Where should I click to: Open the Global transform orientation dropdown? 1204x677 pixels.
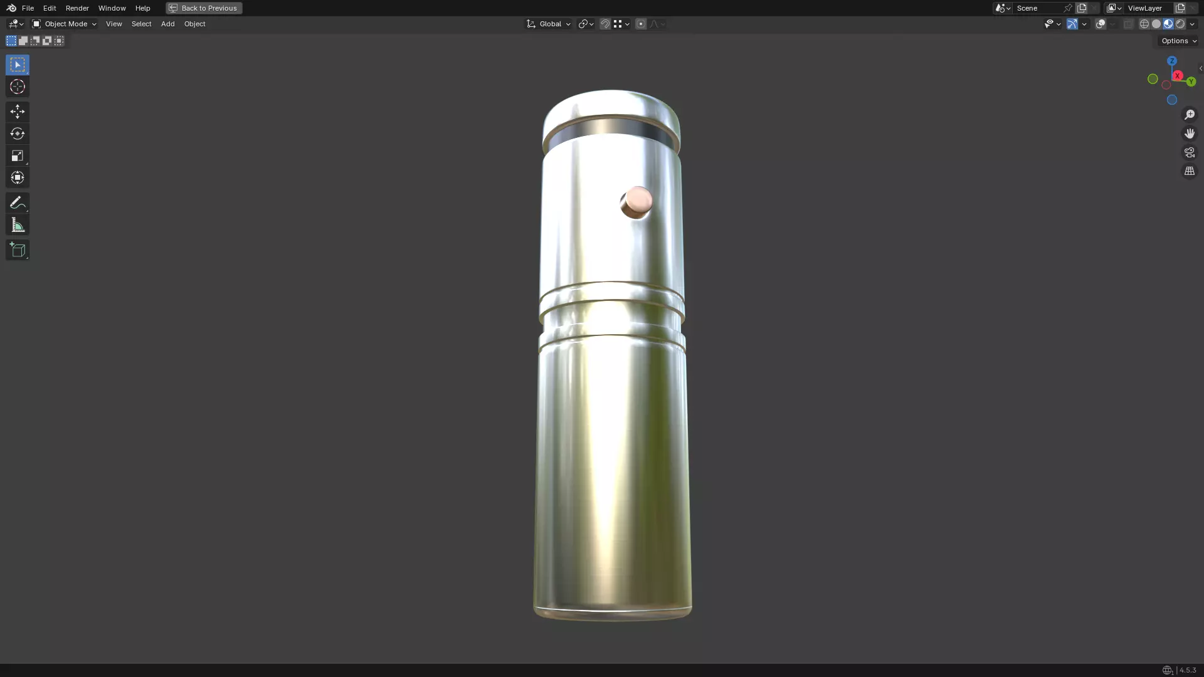coord(549,24)
